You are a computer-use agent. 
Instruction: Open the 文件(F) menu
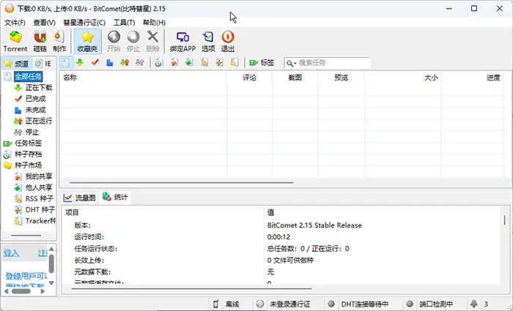(x=15, y=23)
